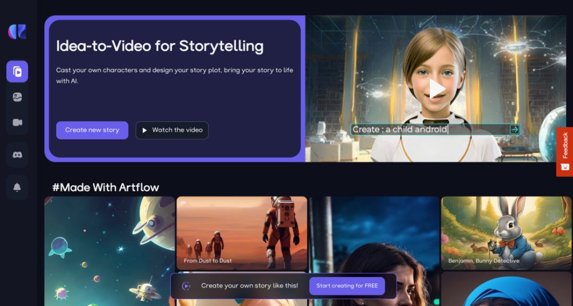The image size is (573, 306).
Task: Open the character face icon in sidebar
Action: click(x=17, y=97)
